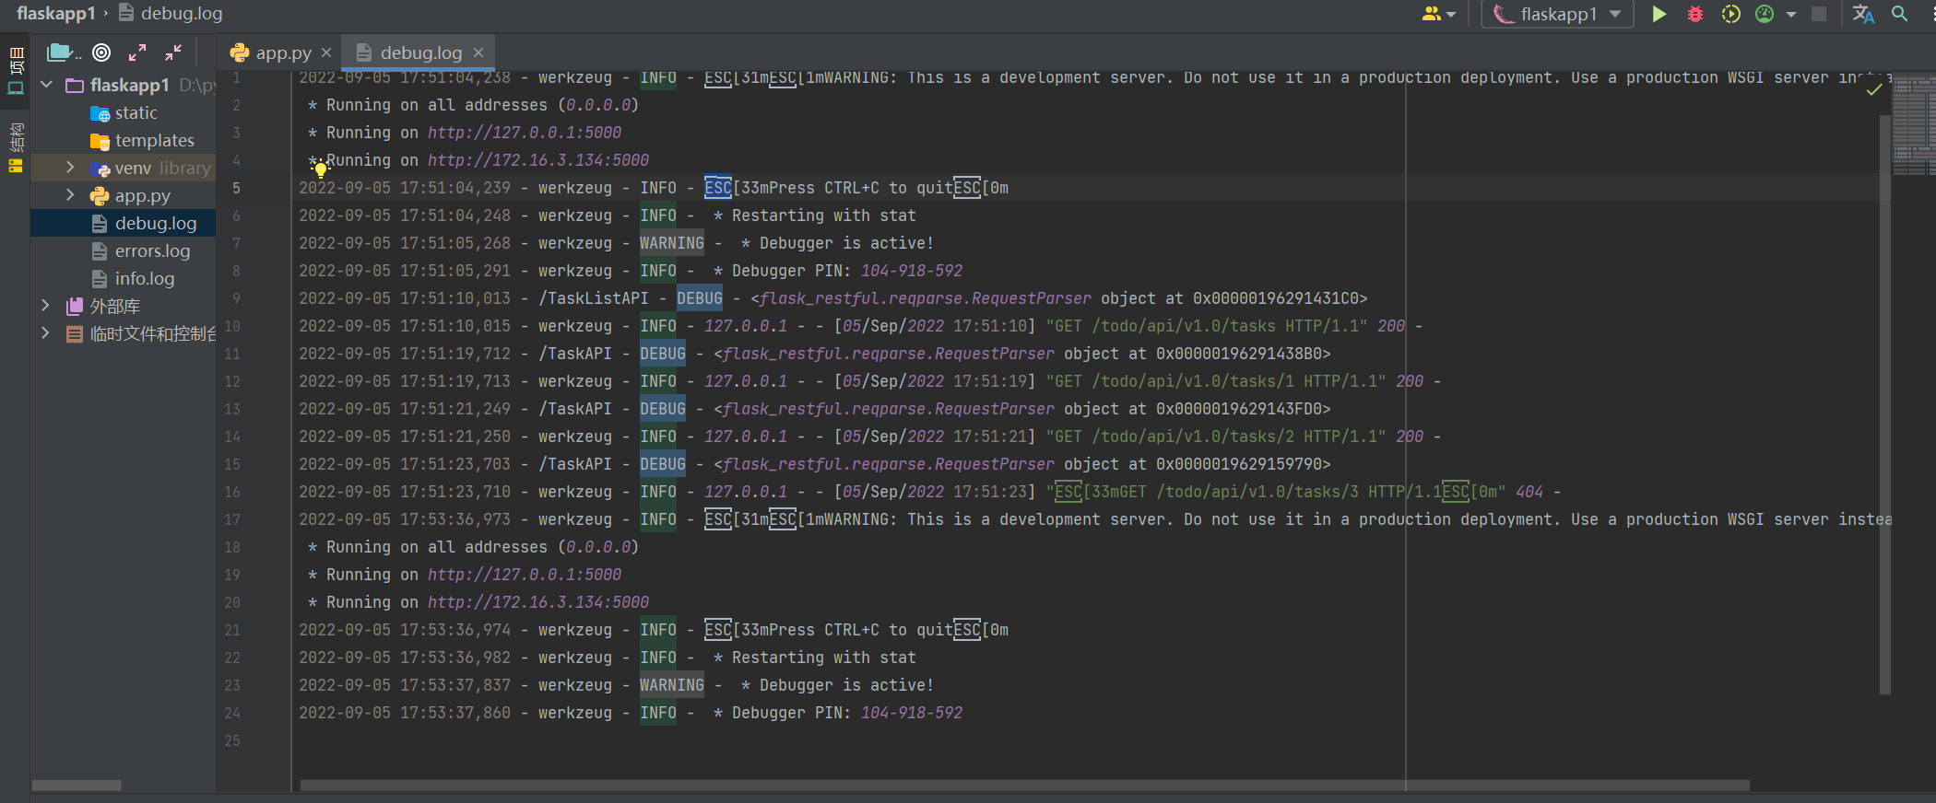Screen dimensions: 1936x803
Task: Close the debug.log tab
Action: point(478,52)
